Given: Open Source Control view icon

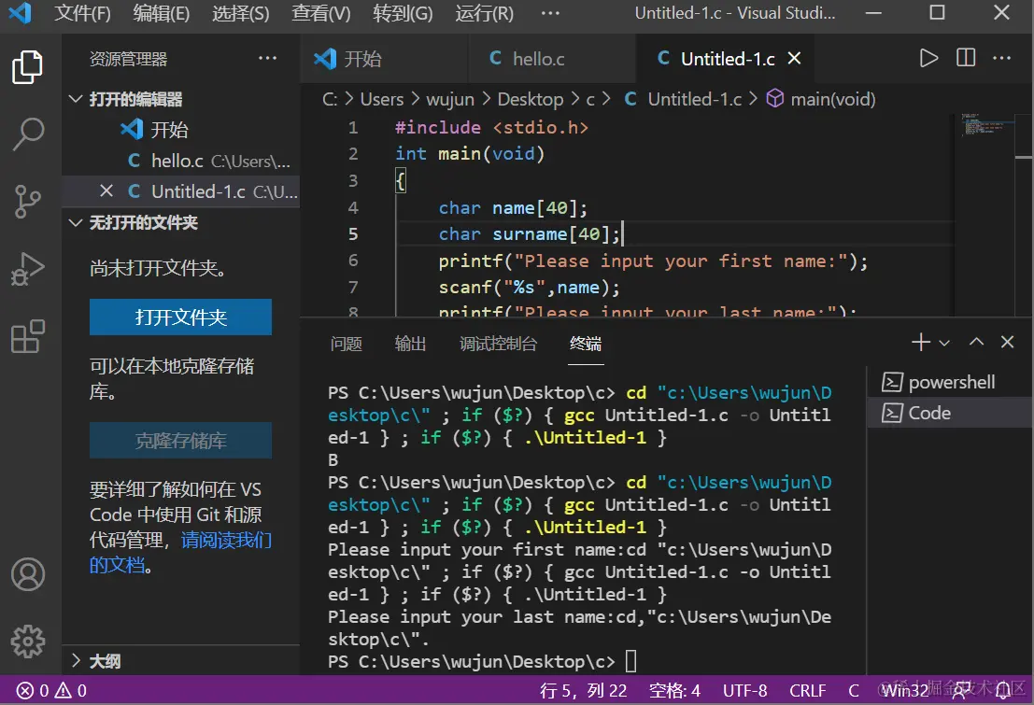Looking at the screenshot, I should [28, 201].
